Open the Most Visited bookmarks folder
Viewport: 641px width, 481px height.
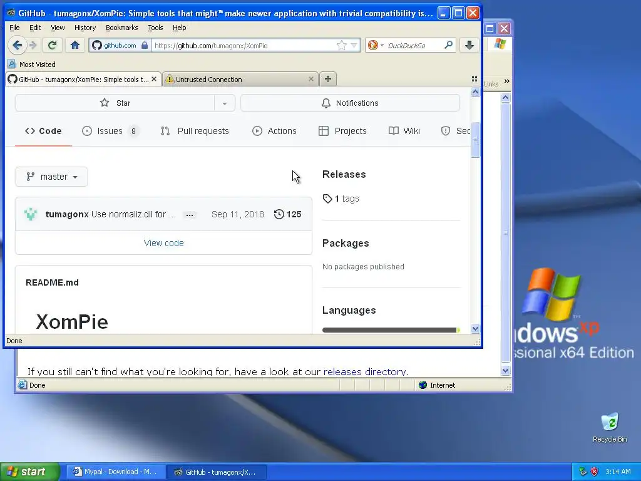point(31,65)
